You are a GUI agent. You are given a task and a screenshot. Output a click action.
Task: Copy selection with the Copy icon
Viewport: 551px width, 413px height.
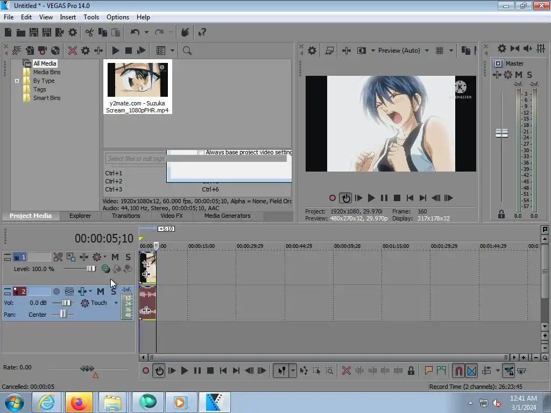(103, 33)
